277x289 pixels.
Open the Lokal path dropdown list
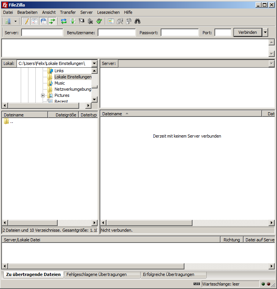(95, 63)
